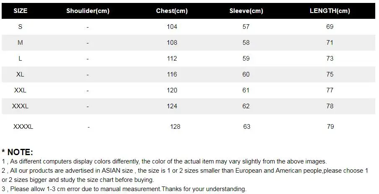This screenshot has height=194, width=379.
Task: Click the Chest(cm) header cell
Action: coord(172,11)
